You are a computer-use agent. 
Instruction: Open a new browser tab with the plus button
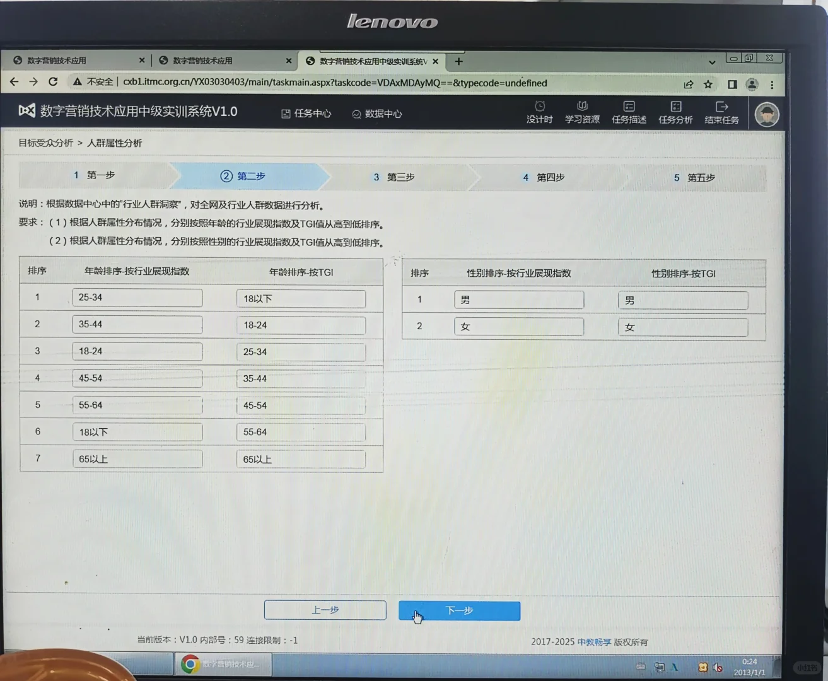coord(458,61)
